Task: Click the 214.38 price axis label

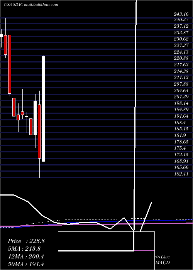Action: (181, 71)
